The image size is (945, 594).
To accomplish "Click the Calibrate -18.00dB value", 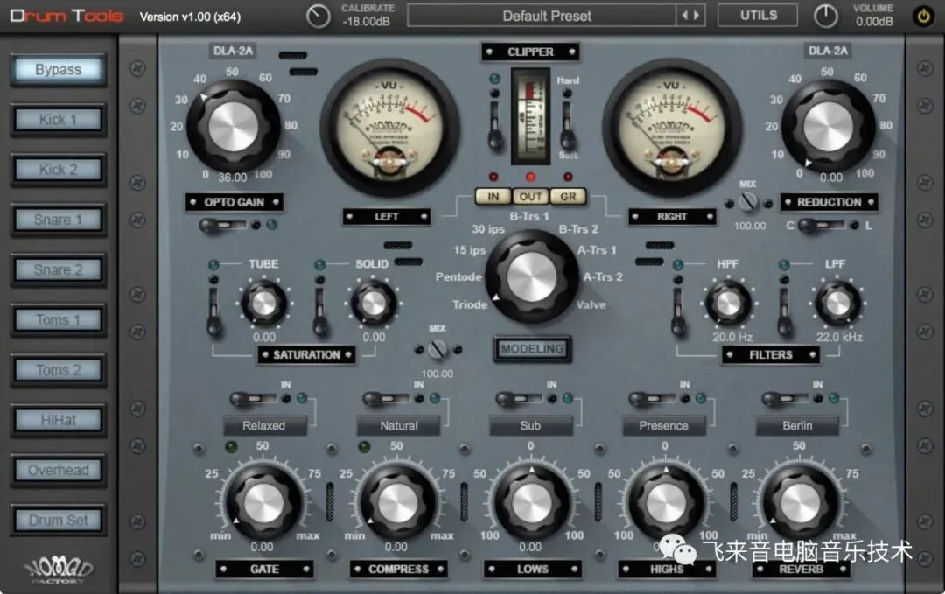I will pyautogui.click(x=367, y=22).
